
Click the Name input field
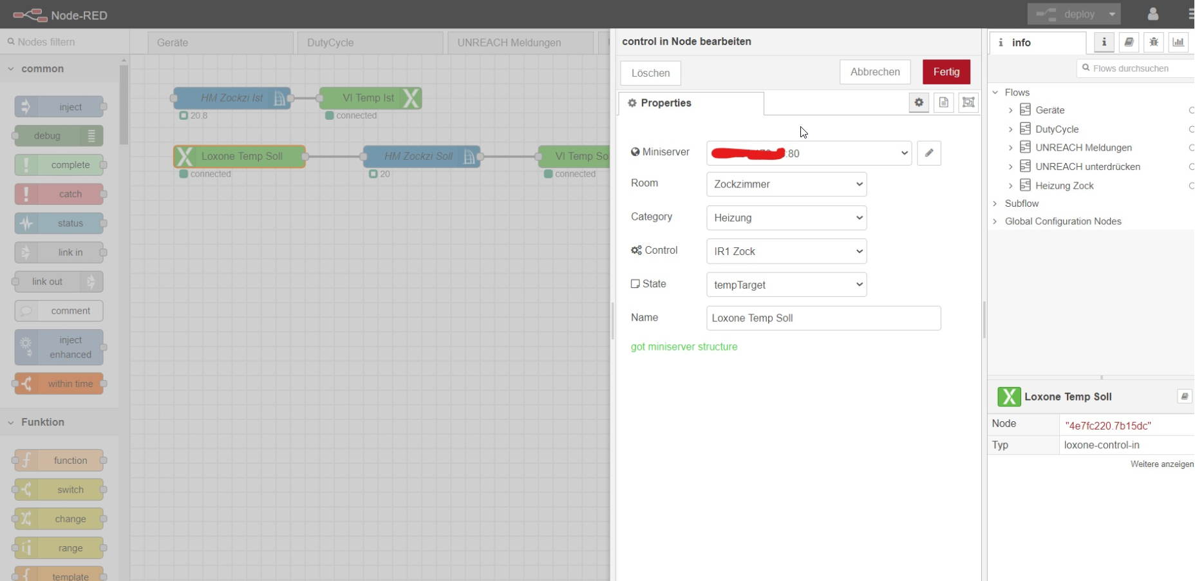[x=823, y=318]
